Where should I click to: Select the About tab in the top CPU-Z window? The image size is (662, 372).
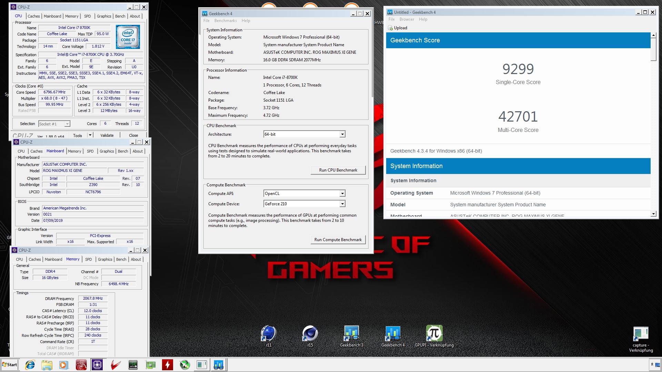[135, 16]
